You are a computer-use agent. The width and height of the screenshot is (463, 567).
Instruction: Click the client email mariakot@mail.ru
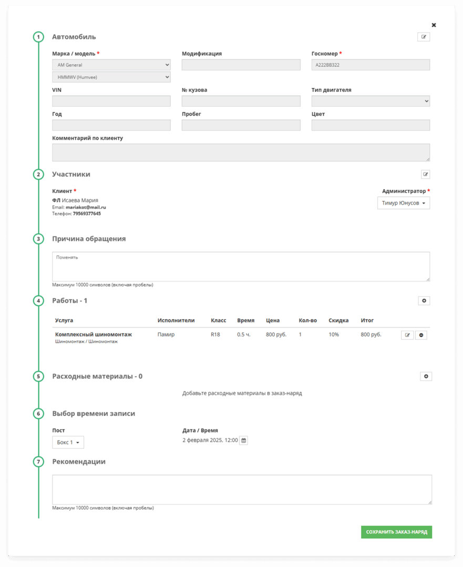point(86,207)
